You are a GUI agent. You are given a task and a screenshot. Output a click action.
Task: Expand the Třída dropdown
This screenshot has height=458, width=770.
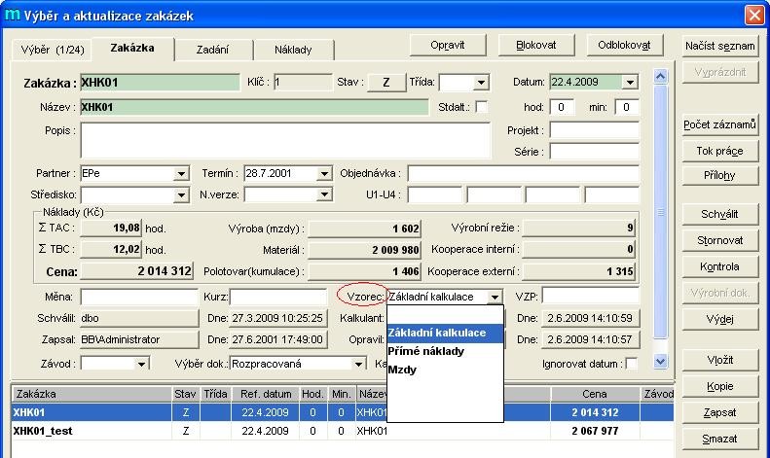(x=482, y=83)
